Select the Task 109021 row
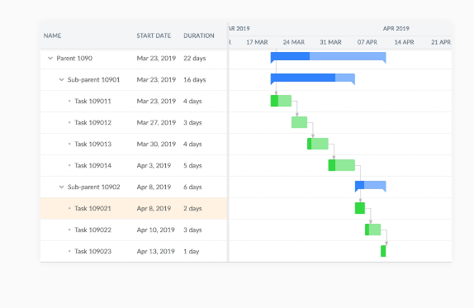This screenshot has width=474, height=308. [134, 209]
